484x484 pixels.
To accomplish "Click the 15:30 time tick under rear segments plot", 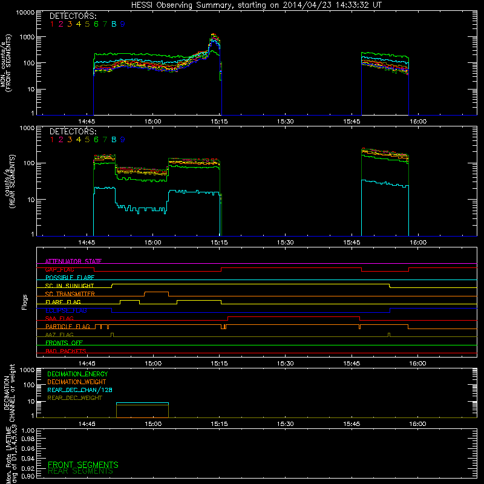I will (x=285, y=243).
